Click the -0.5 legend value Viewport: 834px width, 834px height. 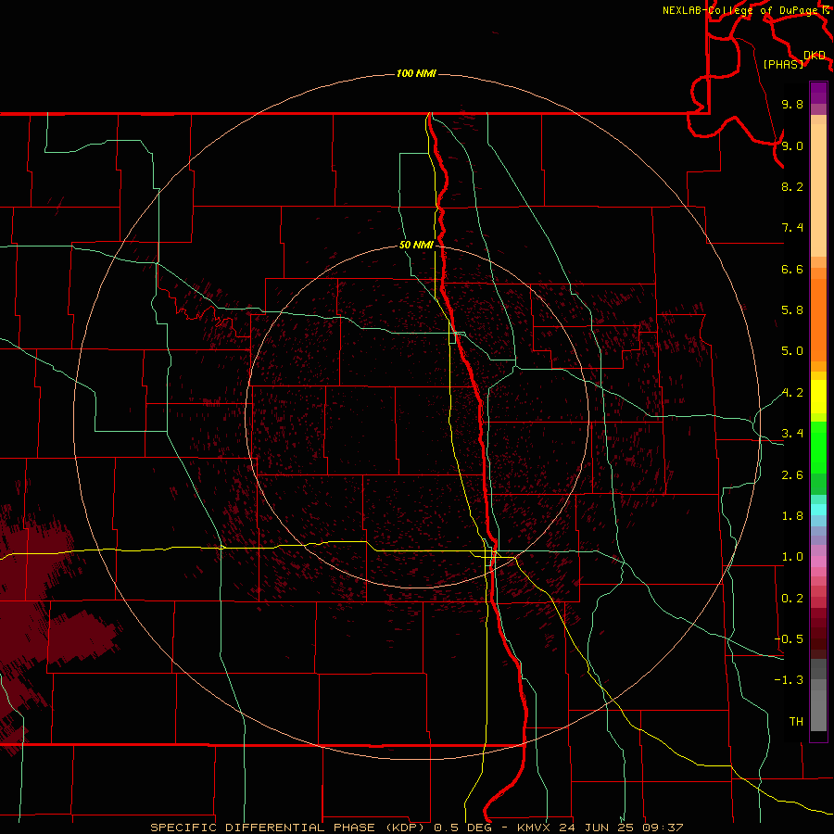coord(789,639)
